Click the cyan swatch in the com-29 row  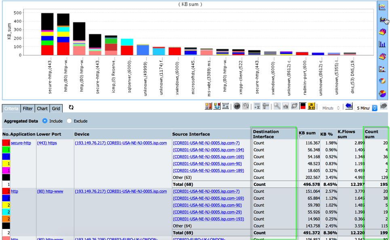[6, 212]
